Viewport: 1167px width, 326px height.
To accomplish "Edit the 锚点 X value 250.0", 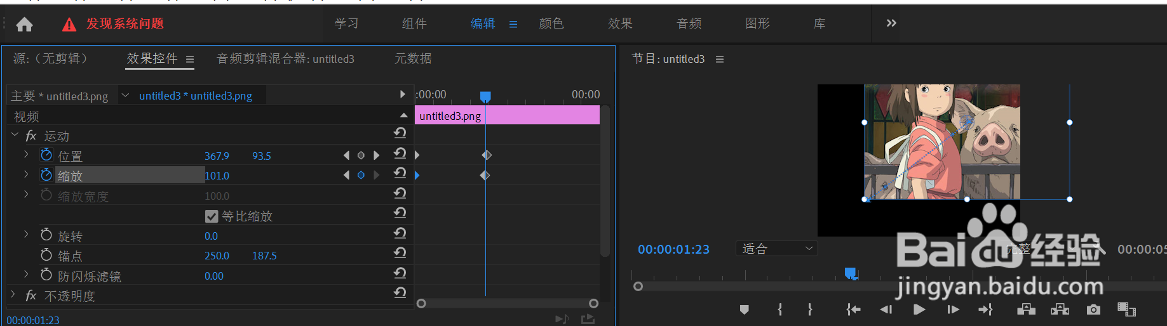I will [217, 256].
